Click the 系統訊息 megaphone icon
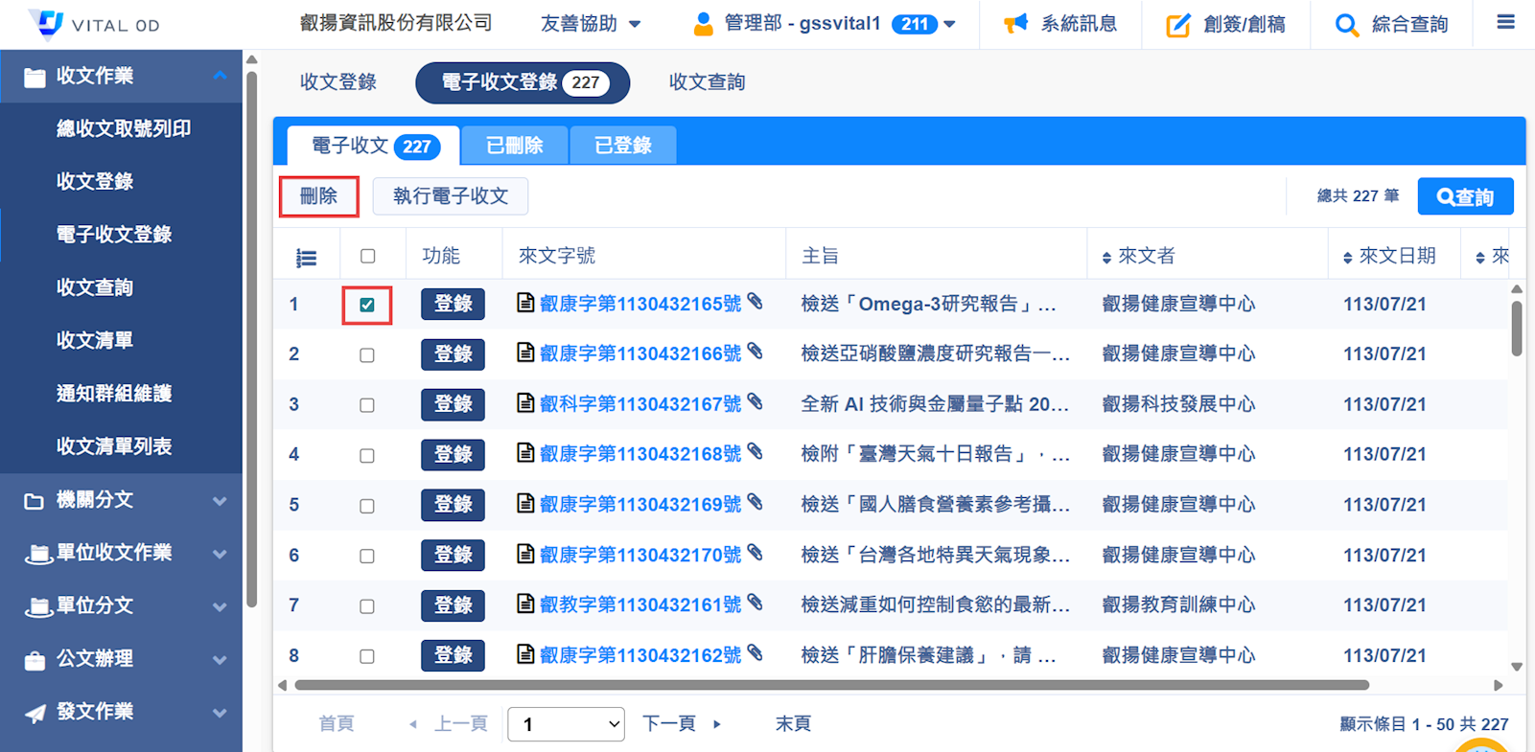Screen dimensions: 1535x752 coord(1015,24)
